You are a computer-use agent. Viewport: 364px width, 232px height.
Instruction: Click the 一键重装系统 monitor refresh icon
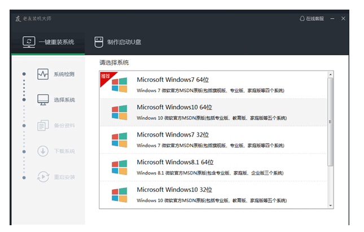pyautogui.click(x=29, y=42)
